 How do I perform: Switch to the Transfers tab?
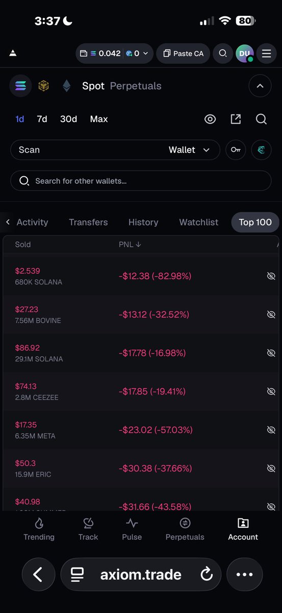88,222
